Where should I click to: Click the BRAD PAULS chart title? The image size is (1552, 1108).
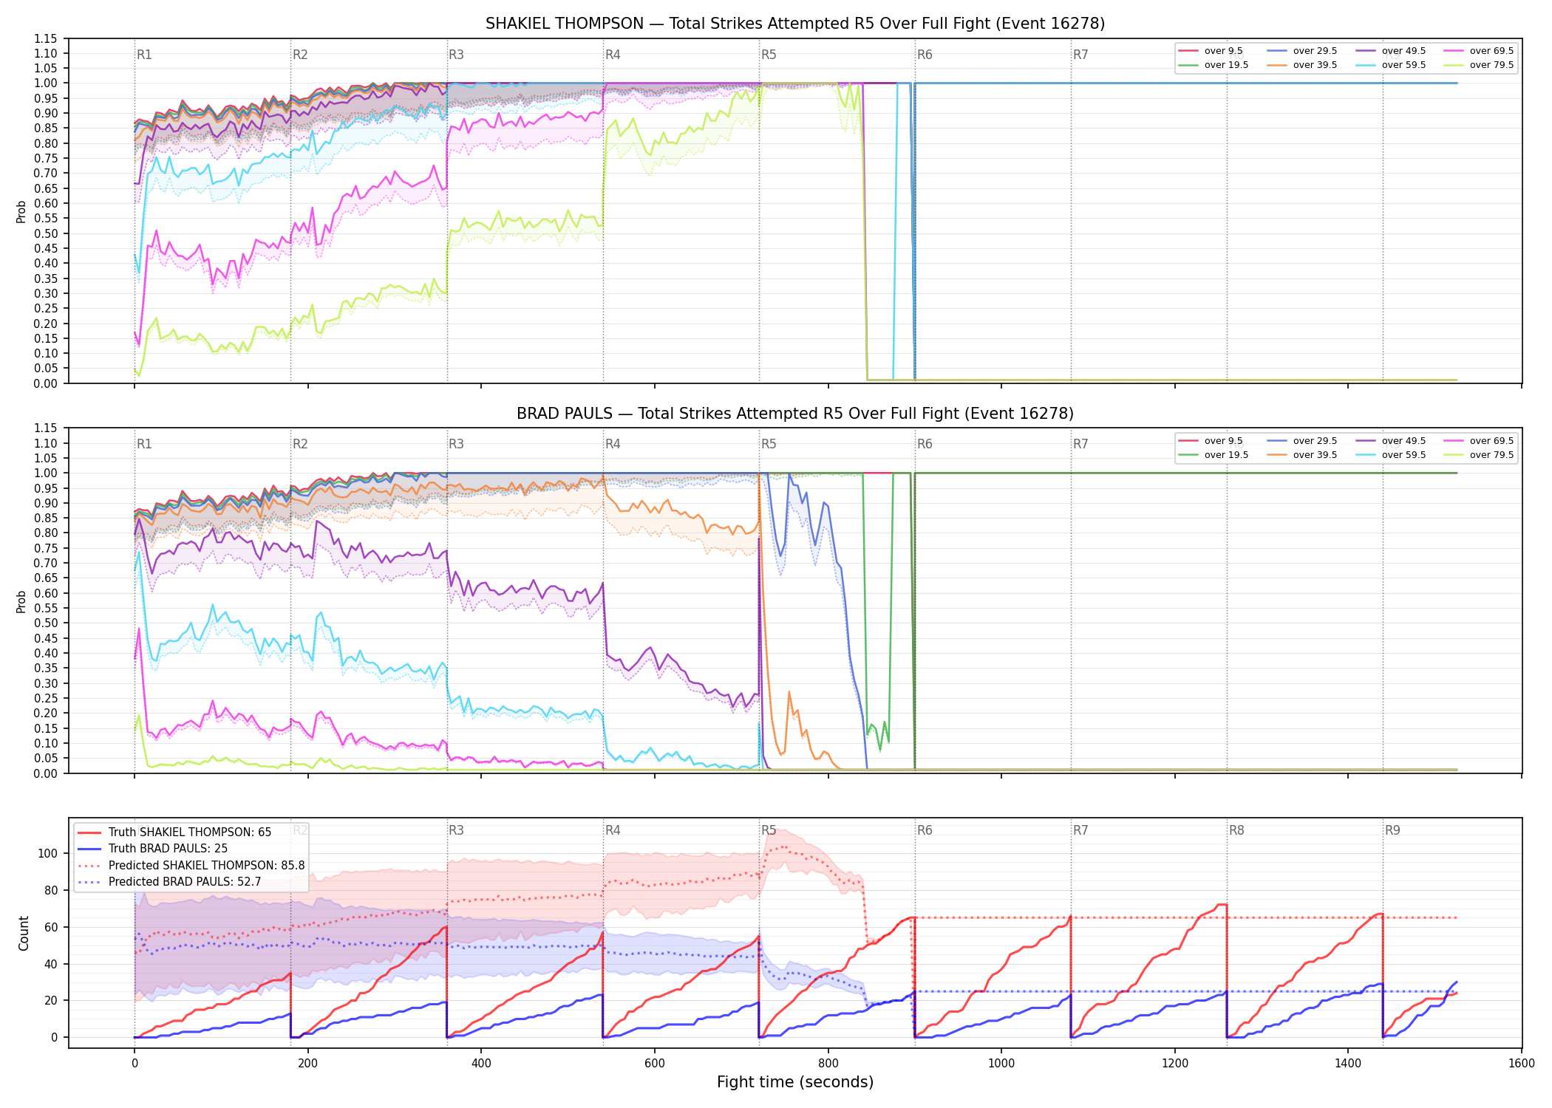(795, 414)
